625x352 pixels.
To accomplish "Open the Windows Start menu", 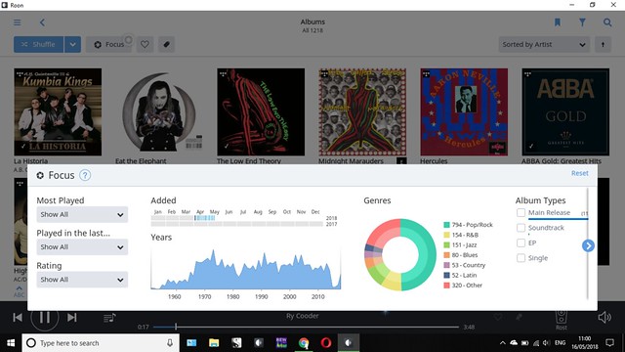I will coord(11,343).
